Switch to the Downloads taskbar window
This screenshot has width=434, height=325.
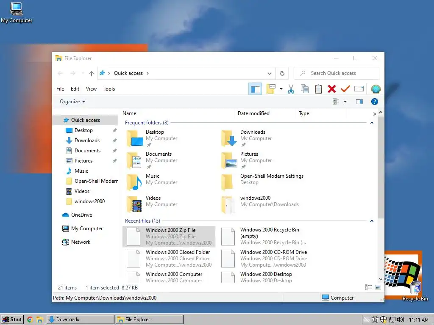[80, 319]
